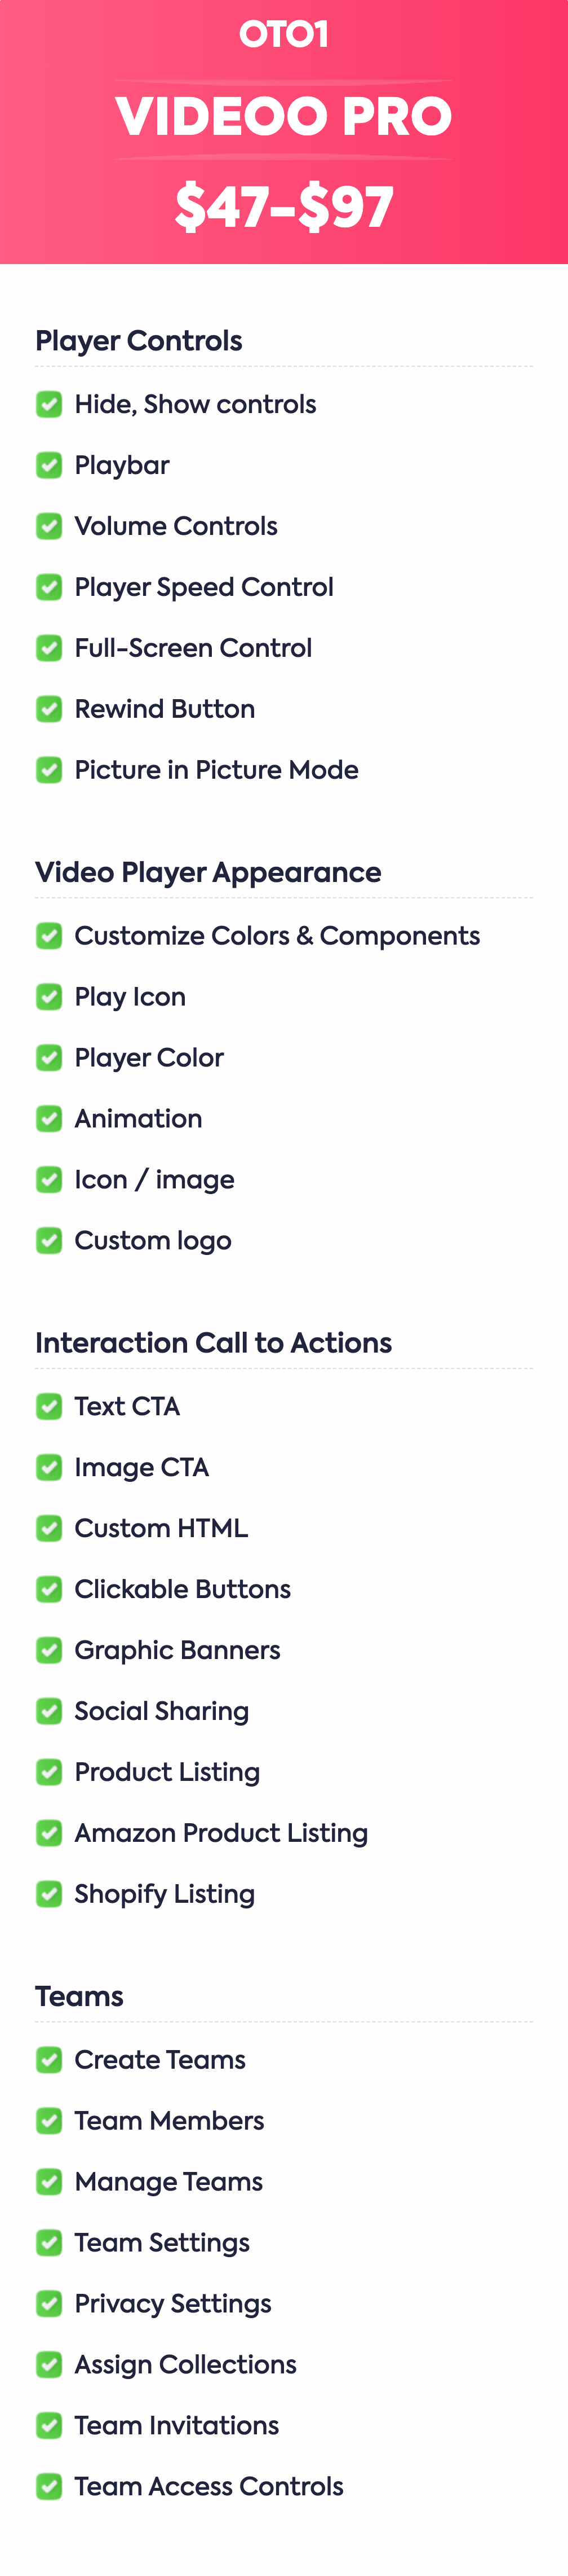Screen dimensions: 568x2576
Task: Click the Amazon Product Listing feature text
Action: (221, 1833)
